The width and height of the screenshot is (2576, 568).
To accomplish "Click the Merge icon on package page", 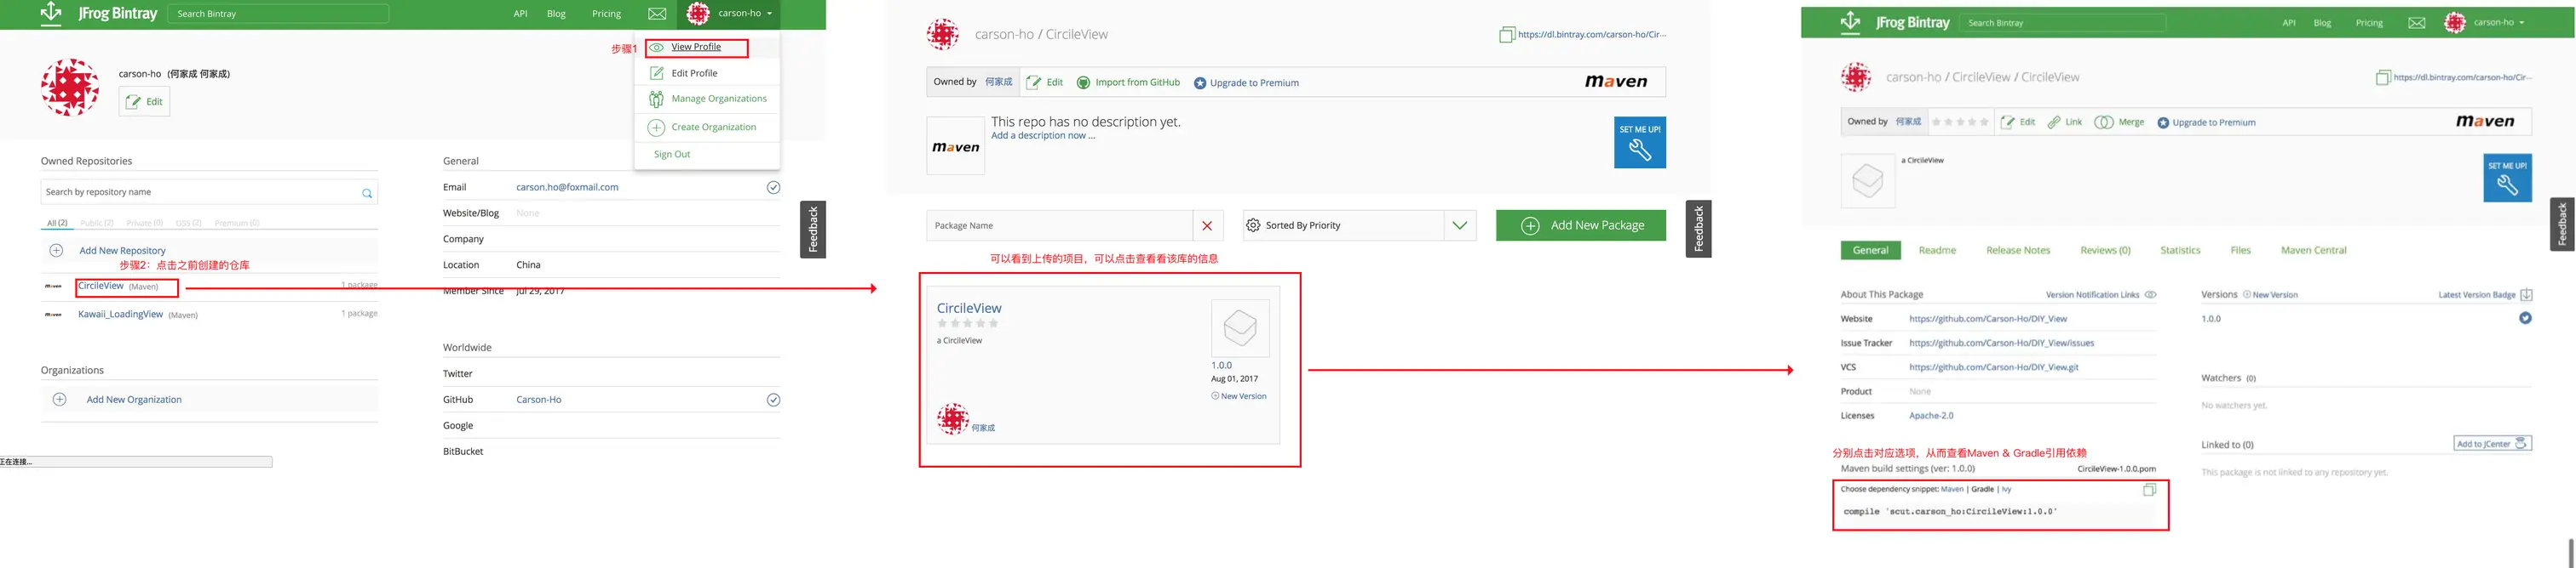I will [2104, 122].
